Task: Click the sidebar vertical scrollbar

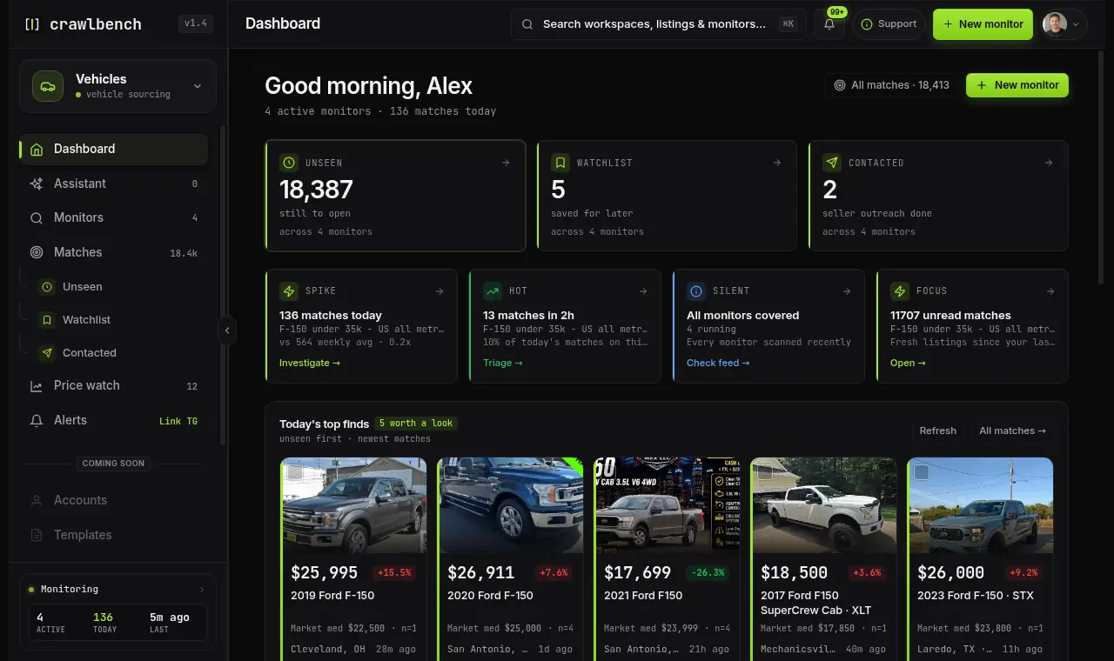Action: pos(223,284)
